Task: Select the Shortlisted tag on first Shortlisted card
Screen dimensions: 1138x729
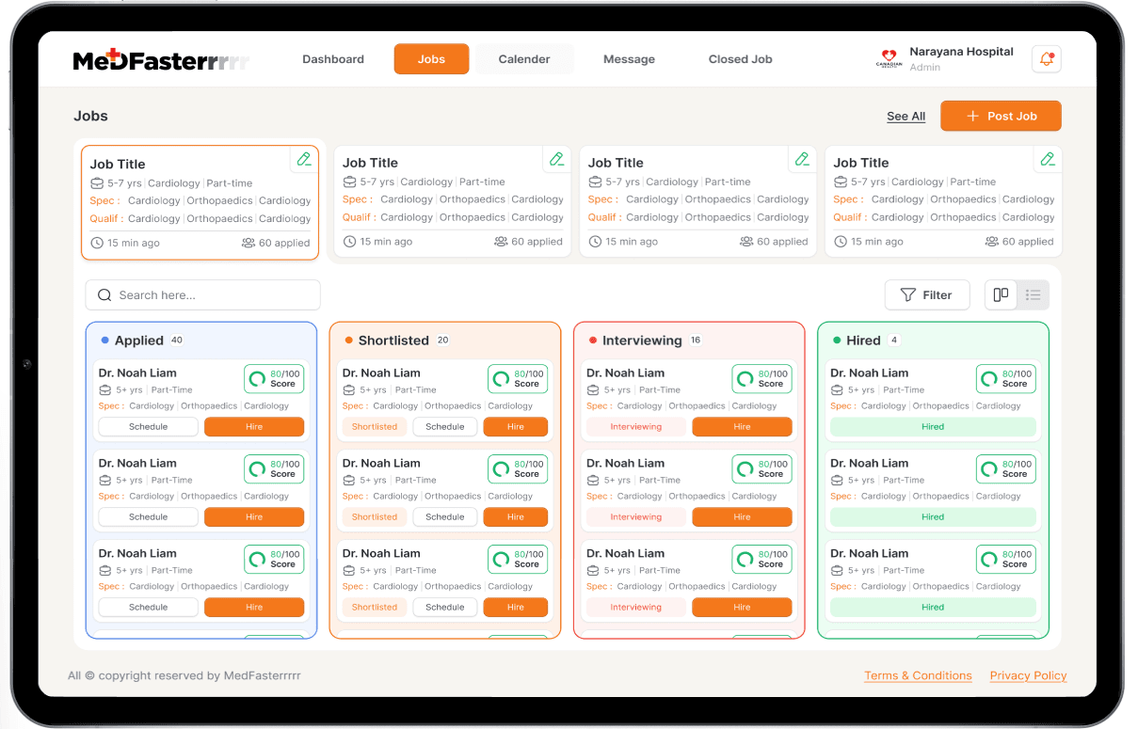Action: pyautogui.click(x=375, y=427)
